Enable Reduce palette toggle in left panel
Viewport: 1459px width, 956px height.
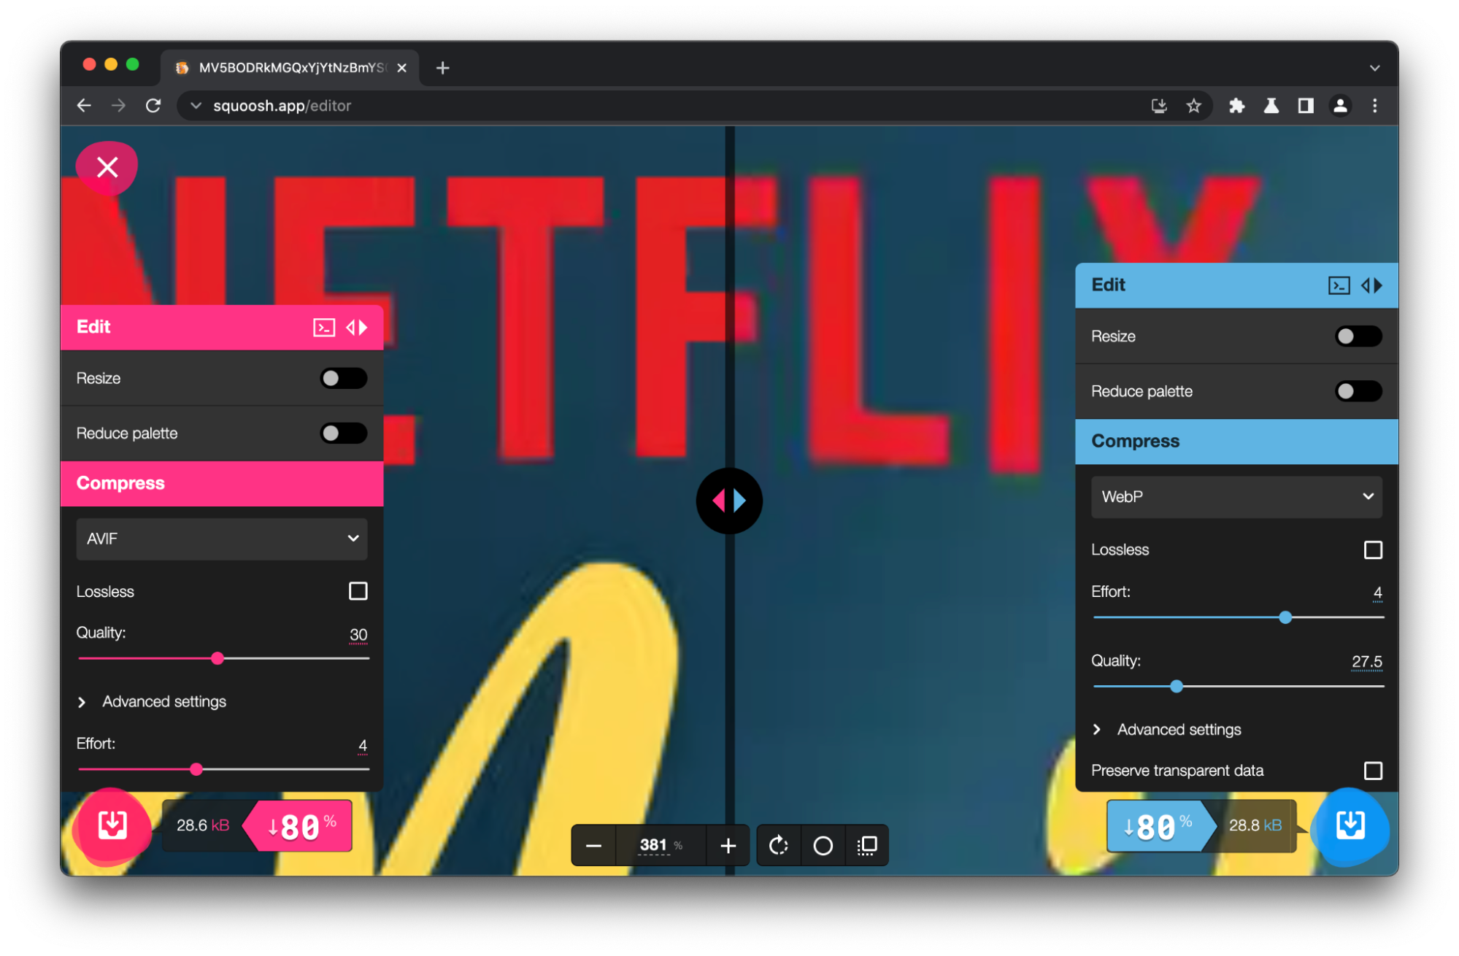pyautogui.click(x=343, y=433)
